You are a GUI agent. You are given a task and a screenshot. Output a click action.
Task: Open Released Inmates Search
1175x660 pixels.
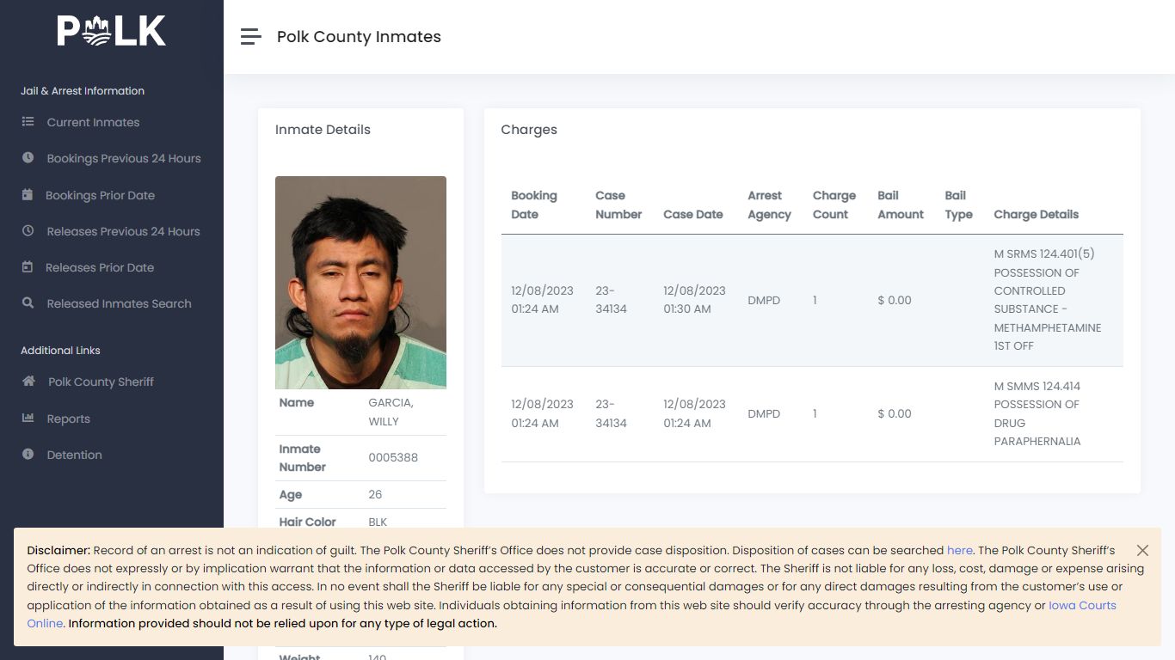point(119,303)
